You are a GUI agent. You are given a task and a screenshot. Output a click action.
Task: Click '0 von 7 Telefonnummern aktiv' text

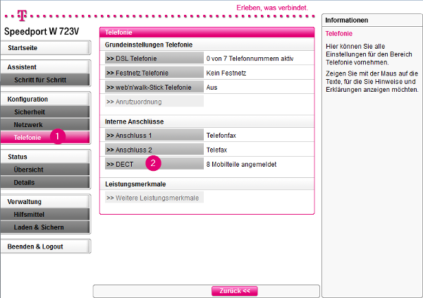pos(250,59)
